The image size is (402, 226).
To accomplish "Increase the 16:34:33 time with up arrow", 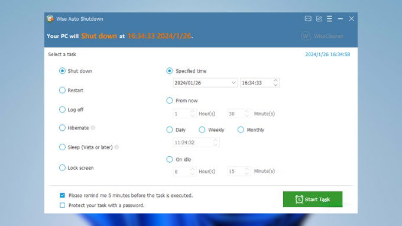I will [x=275, y=80].
